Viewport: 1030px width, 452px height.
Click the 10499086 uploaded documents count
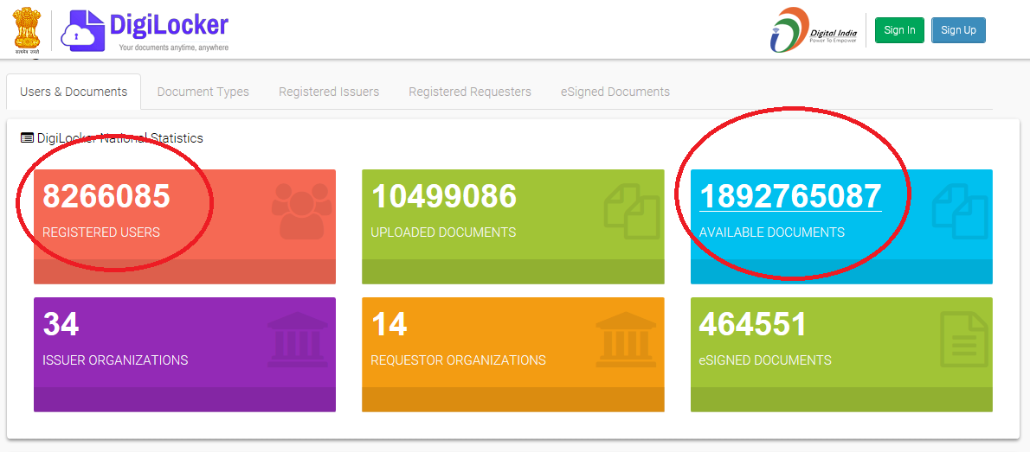[444, 196]
